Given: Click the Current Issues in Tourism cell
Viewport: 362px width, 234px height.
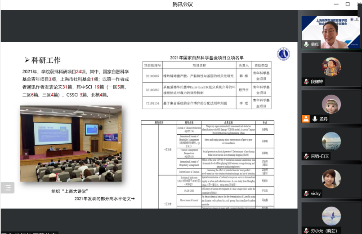Looking at the screenshot, I should (x=189, y=172).
